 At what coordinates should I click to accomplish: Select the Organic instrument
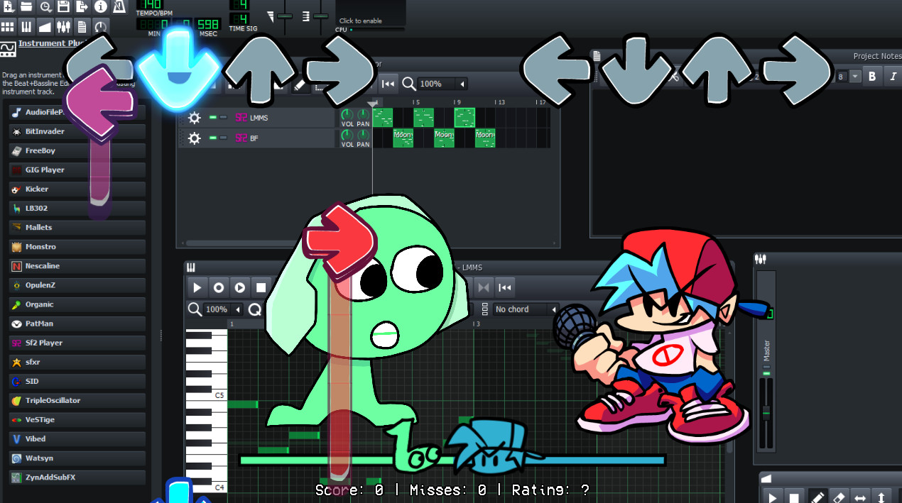coord(77,304)
